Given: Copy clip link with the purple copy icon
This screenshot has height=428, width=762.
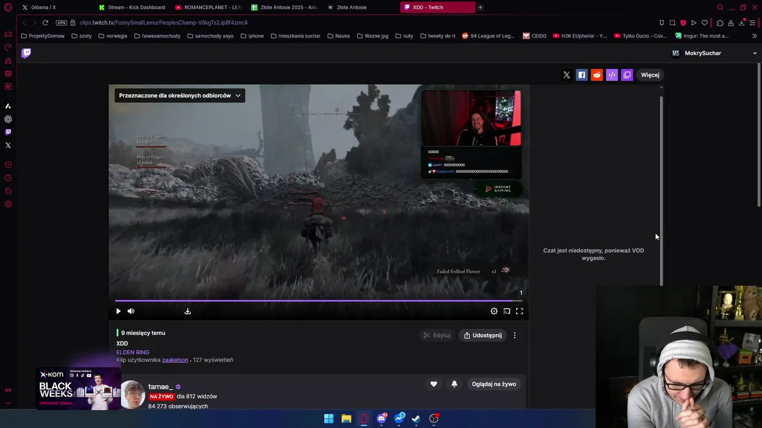Looking at the screenshot, I should click(627, 75).
